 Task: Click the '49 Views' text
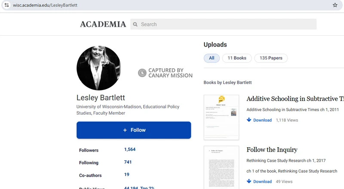(x=284, y=182)
